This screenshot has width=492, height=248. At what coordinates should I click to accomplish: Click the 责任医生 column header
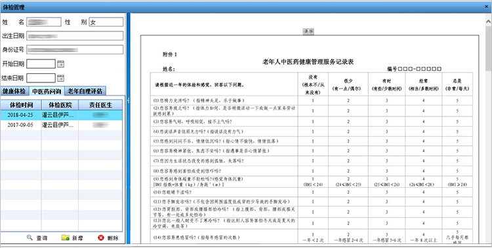[x=100, y=105]
